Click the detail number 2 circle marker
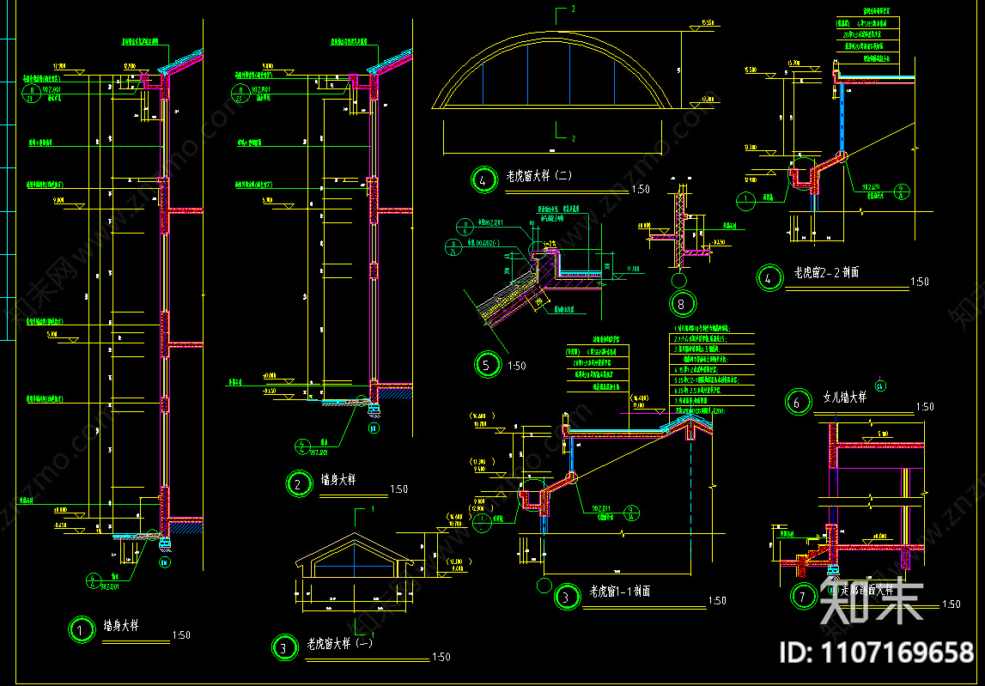 pyautogui.click(x=298, y=484)
